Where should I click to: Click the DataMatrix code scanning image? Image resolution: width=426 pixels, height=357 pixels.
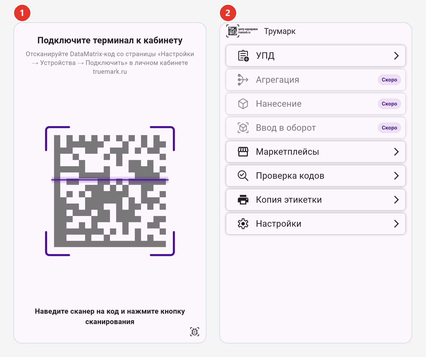click(110, 191)
